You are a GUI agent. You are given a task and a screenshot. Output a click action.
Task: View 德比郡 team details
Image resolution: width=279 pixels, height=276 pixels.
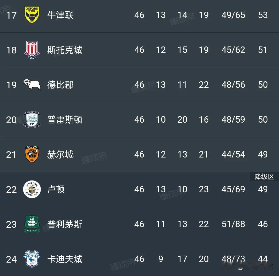(60, 85)
